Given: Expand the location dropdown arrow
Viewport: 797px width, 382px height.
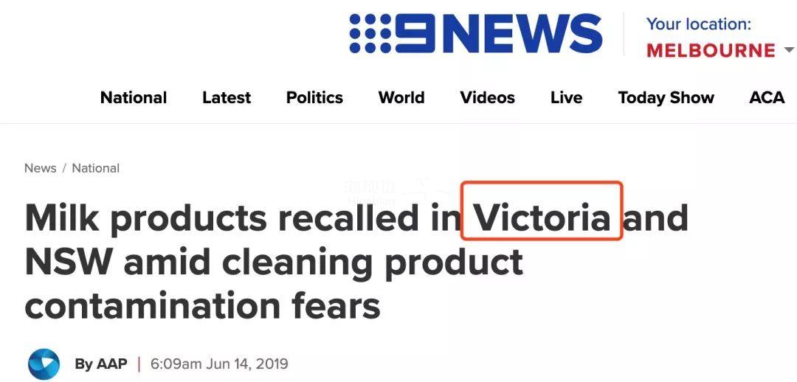Looking at the screenshot, I should tap(788, 50).
